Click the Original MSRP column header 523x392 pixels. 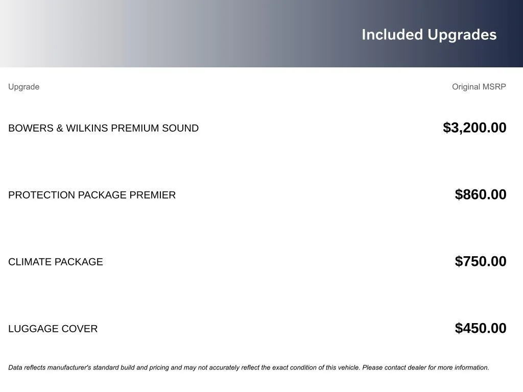pos(479,87)
